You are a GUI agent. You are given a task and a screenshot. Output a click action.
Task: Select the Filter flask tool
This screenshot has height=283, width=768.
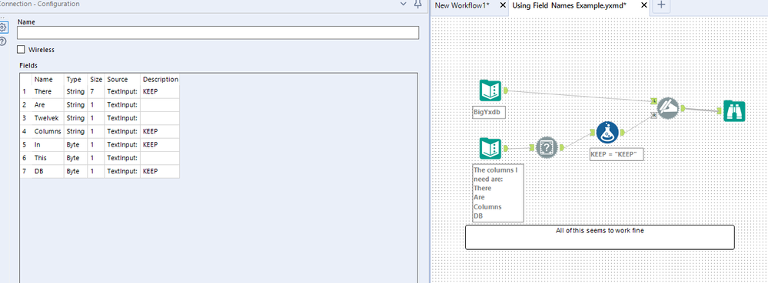point(608,133)
